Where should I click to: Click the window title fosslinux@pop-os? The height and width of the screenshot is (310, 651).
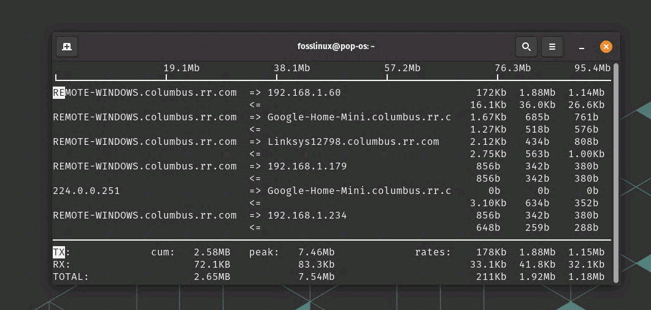tap(336, 47)
